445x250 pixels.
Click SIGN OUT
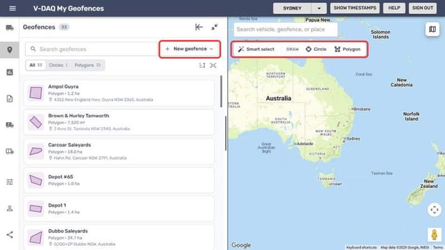pyautogui.click(x=423, y=8)
